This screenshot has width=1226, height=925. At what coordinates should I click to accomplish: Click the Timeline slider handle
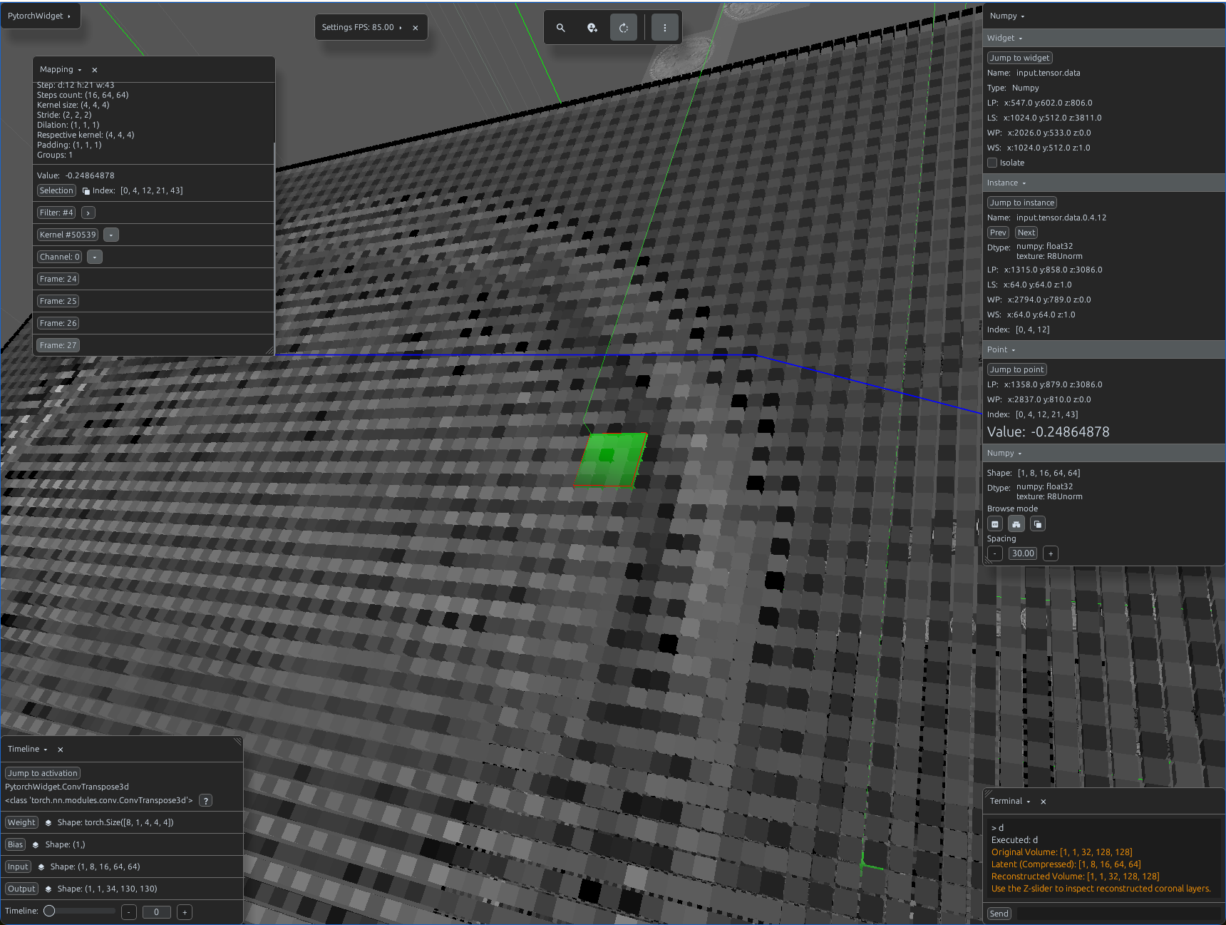click(x=49, y=911)
